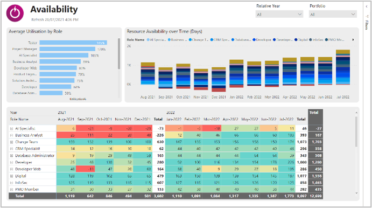Sort by the Aug-2021 column header
This screenshot has width=372, height=208.
click(66, 119)
